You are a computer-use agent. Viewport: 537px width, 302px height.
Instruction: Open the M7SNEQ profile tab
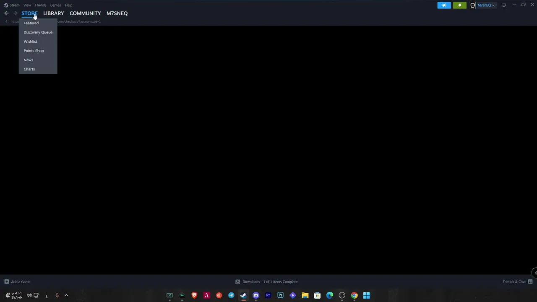point(117,13)
